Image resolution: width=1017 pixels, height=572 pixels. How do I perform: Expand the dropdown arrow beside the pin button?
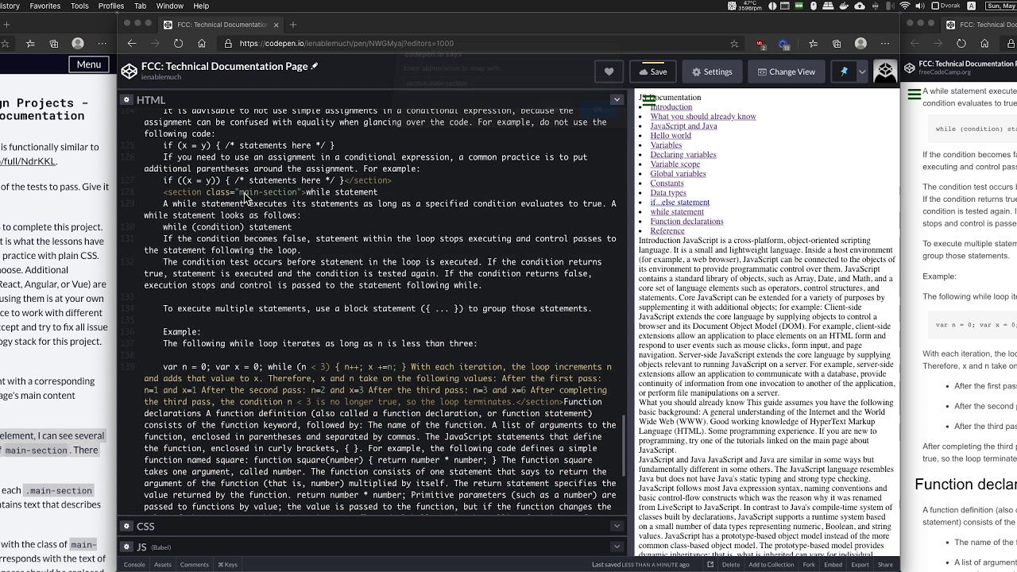coord(862,71)
